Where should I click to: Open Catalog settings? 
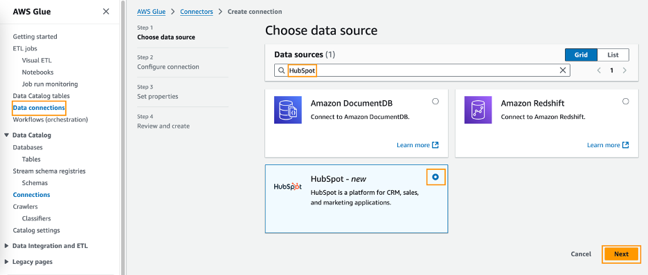[37, 230]
